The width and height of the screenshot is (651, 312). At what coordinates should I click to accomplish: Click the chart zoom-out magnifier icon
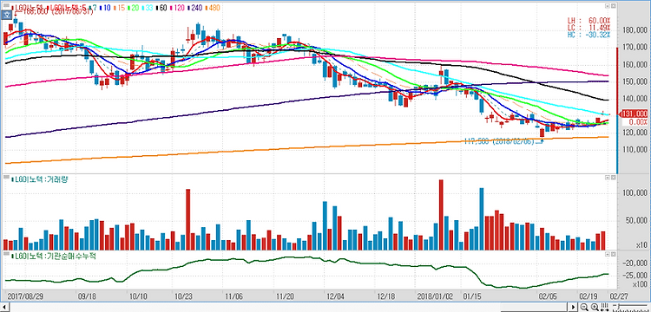tap(584, 307)
